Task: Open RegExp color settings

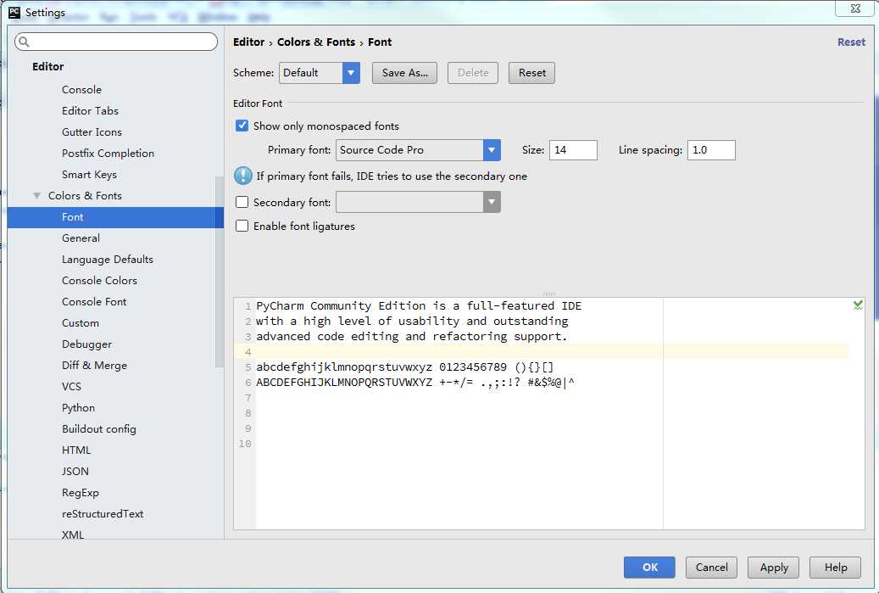Action: [x=81, y=493]
